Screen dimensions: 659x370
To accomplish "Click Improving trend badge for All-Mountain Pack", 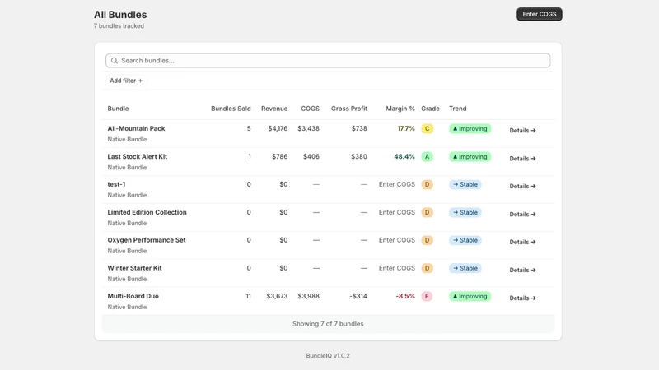I will (470, 129).
